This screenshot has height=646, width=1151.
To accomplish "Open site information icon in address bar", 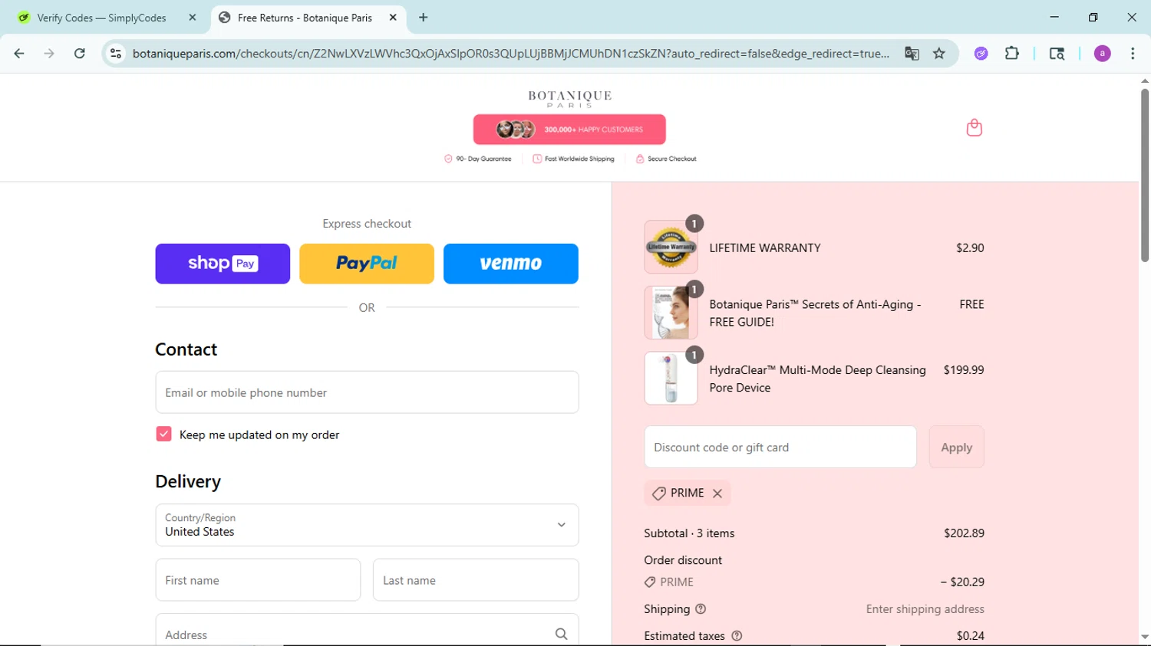I will [x=116, y=54].
